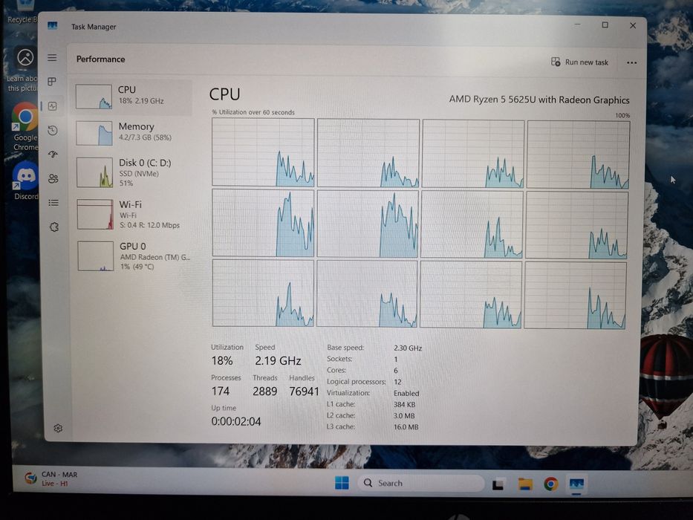The width and height of the screenshot is (693, 520).
Task: Open the Processes page icon in sidebar
Action: click(52, 82)
